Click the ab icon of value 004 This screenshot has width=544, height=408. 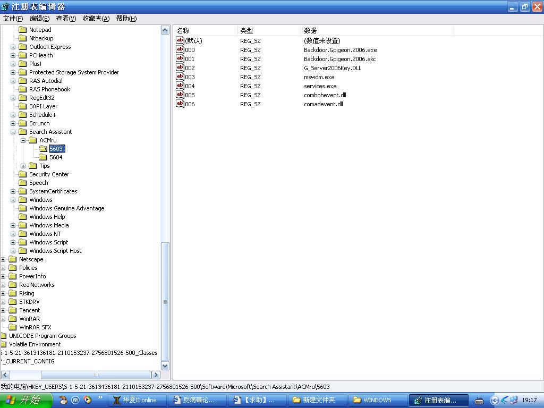click(180, 86)
